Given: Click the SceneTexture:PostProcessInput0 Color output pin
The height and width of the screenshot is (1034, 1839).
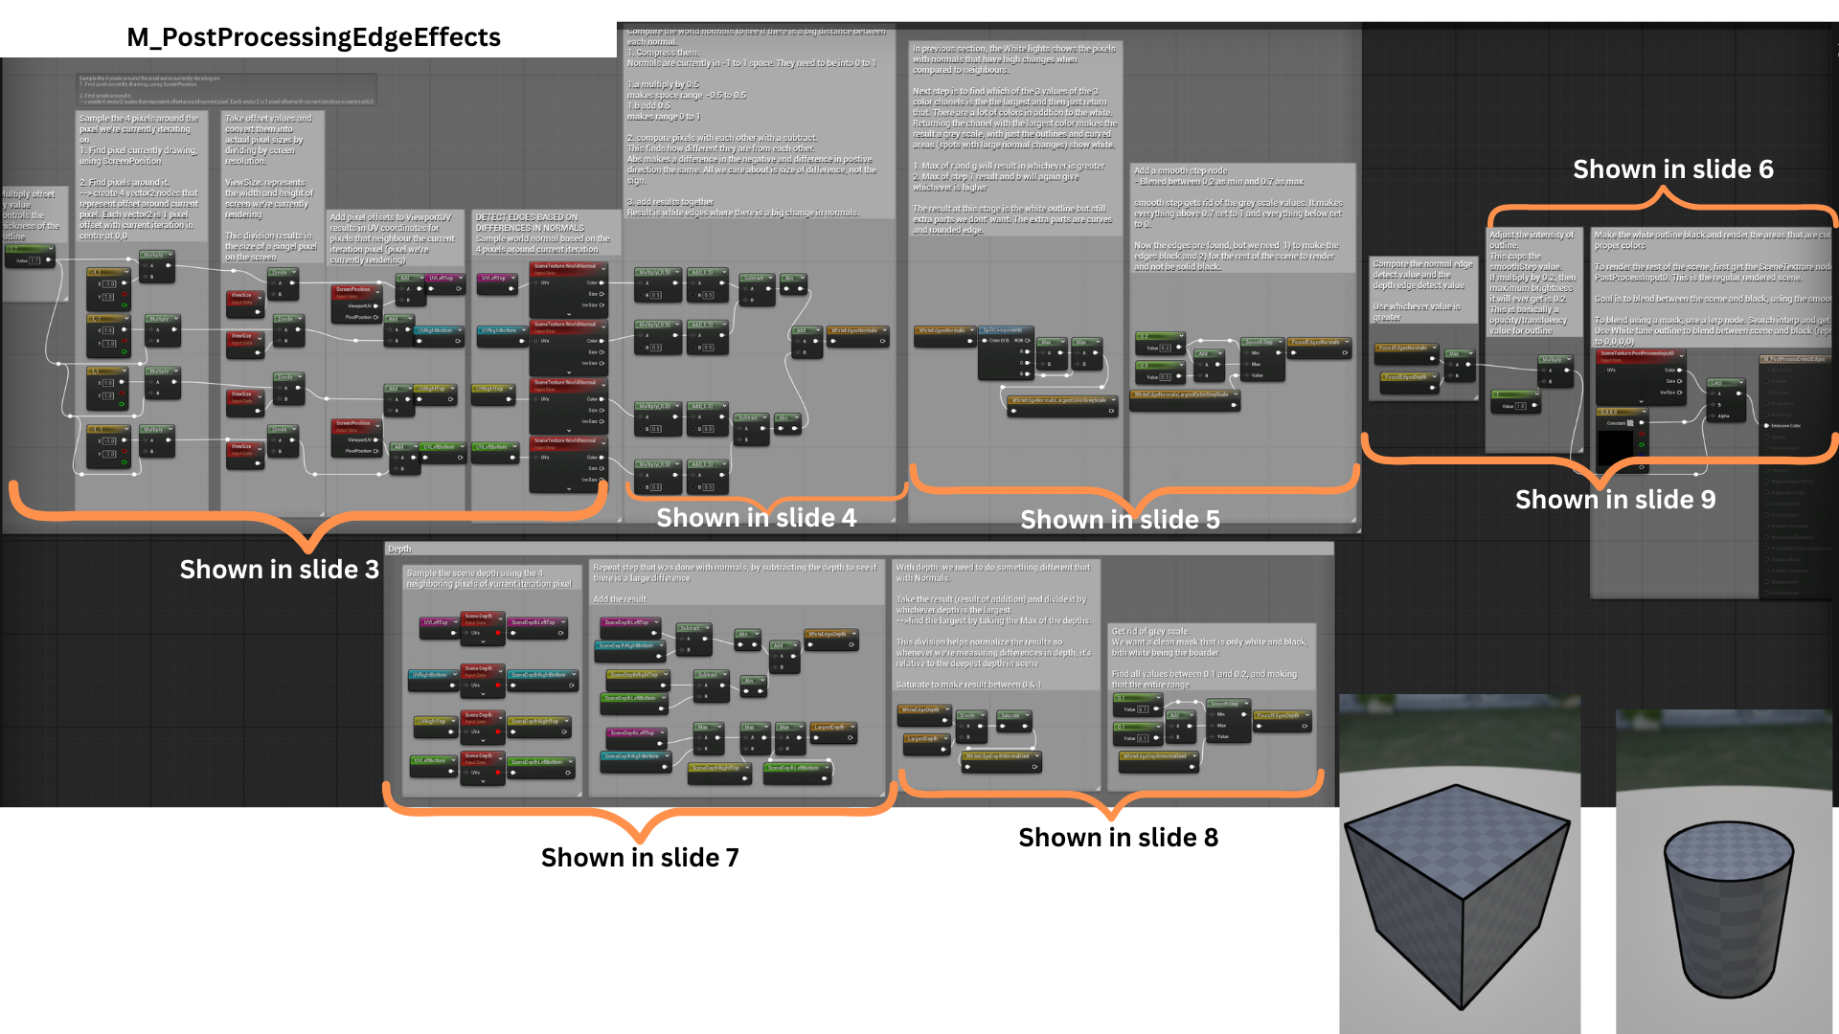Looking at the screenshot, I should [x=1679, y=370].
